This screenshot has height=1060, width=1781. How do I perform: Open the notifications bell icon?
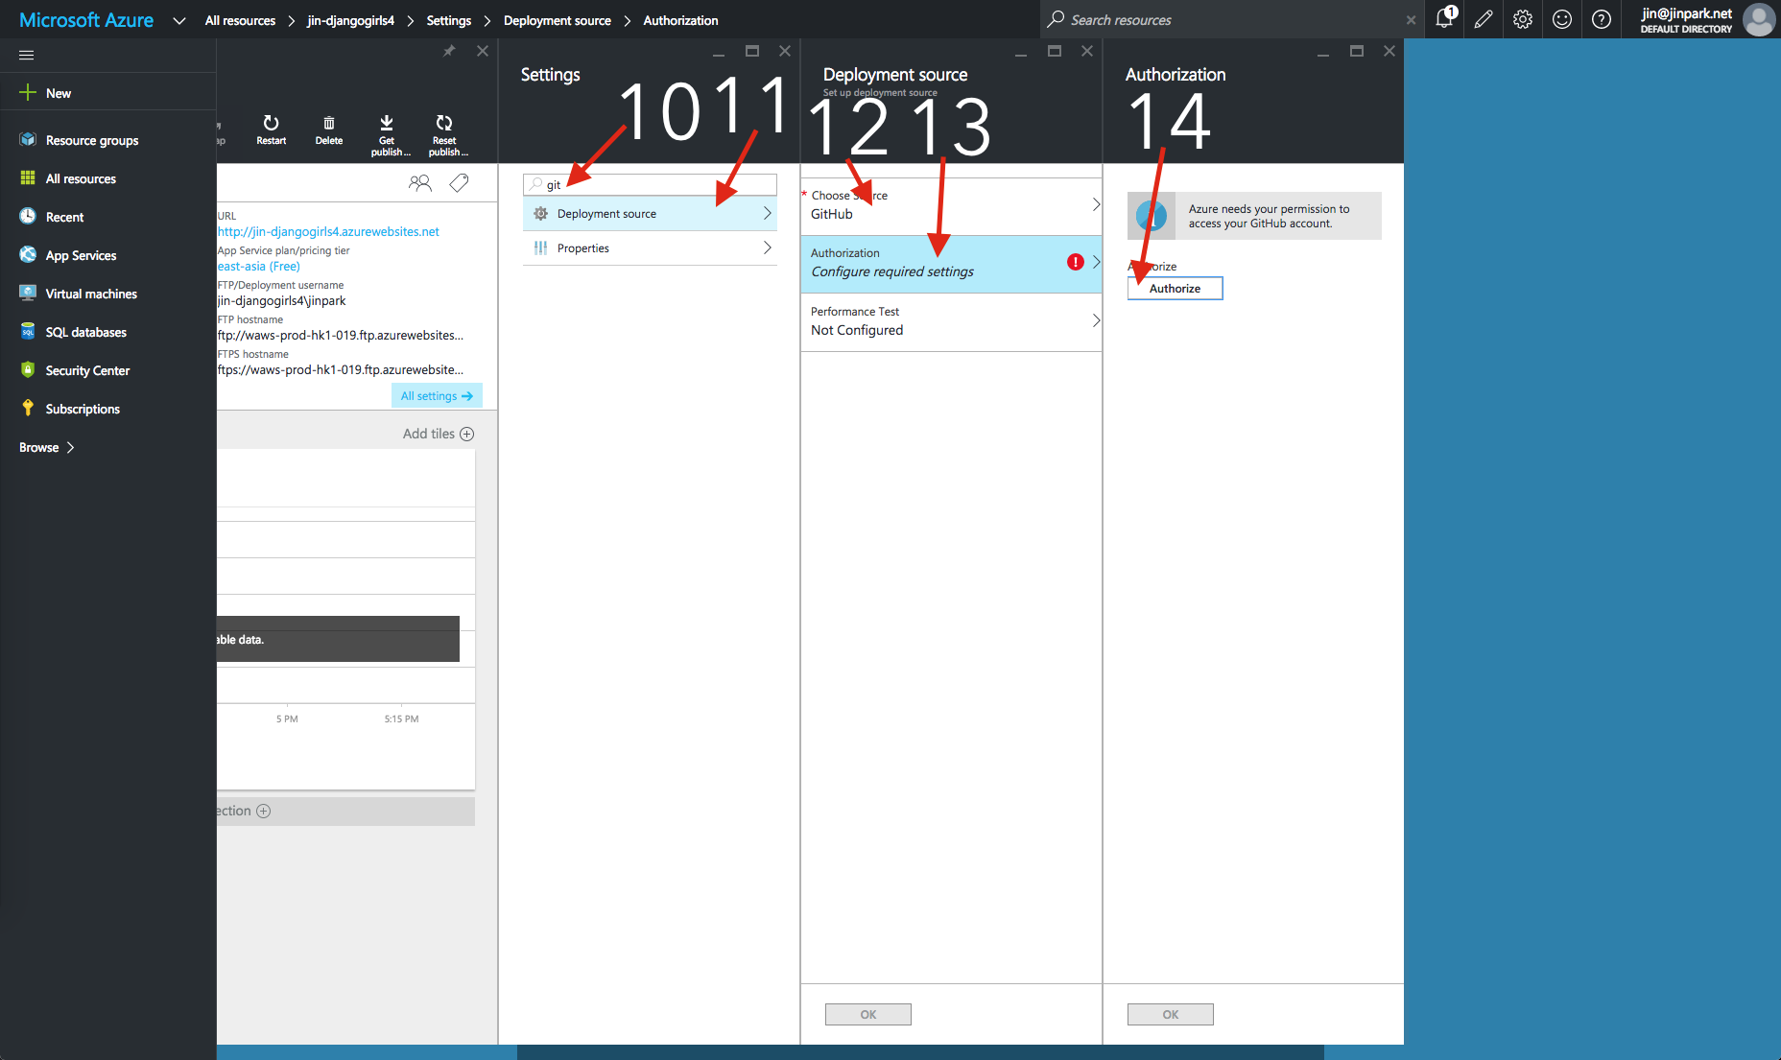[1444, 19]
